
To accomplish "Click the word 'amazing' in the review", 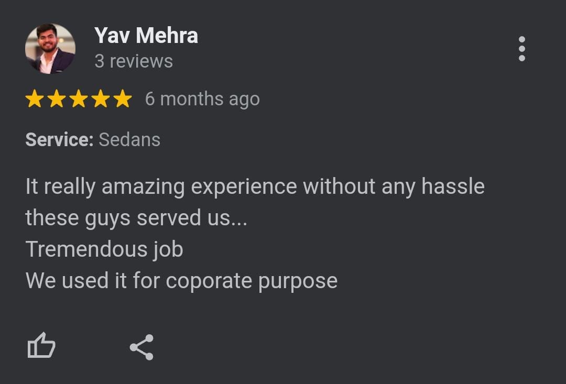I will point(143,187).
